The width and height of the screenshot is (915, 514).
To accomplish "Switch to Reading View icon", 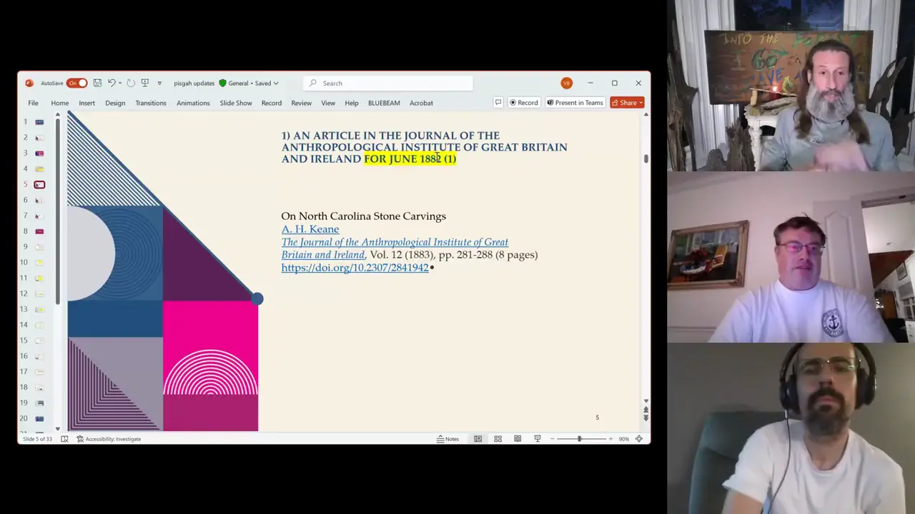I will tap(518, 439).
